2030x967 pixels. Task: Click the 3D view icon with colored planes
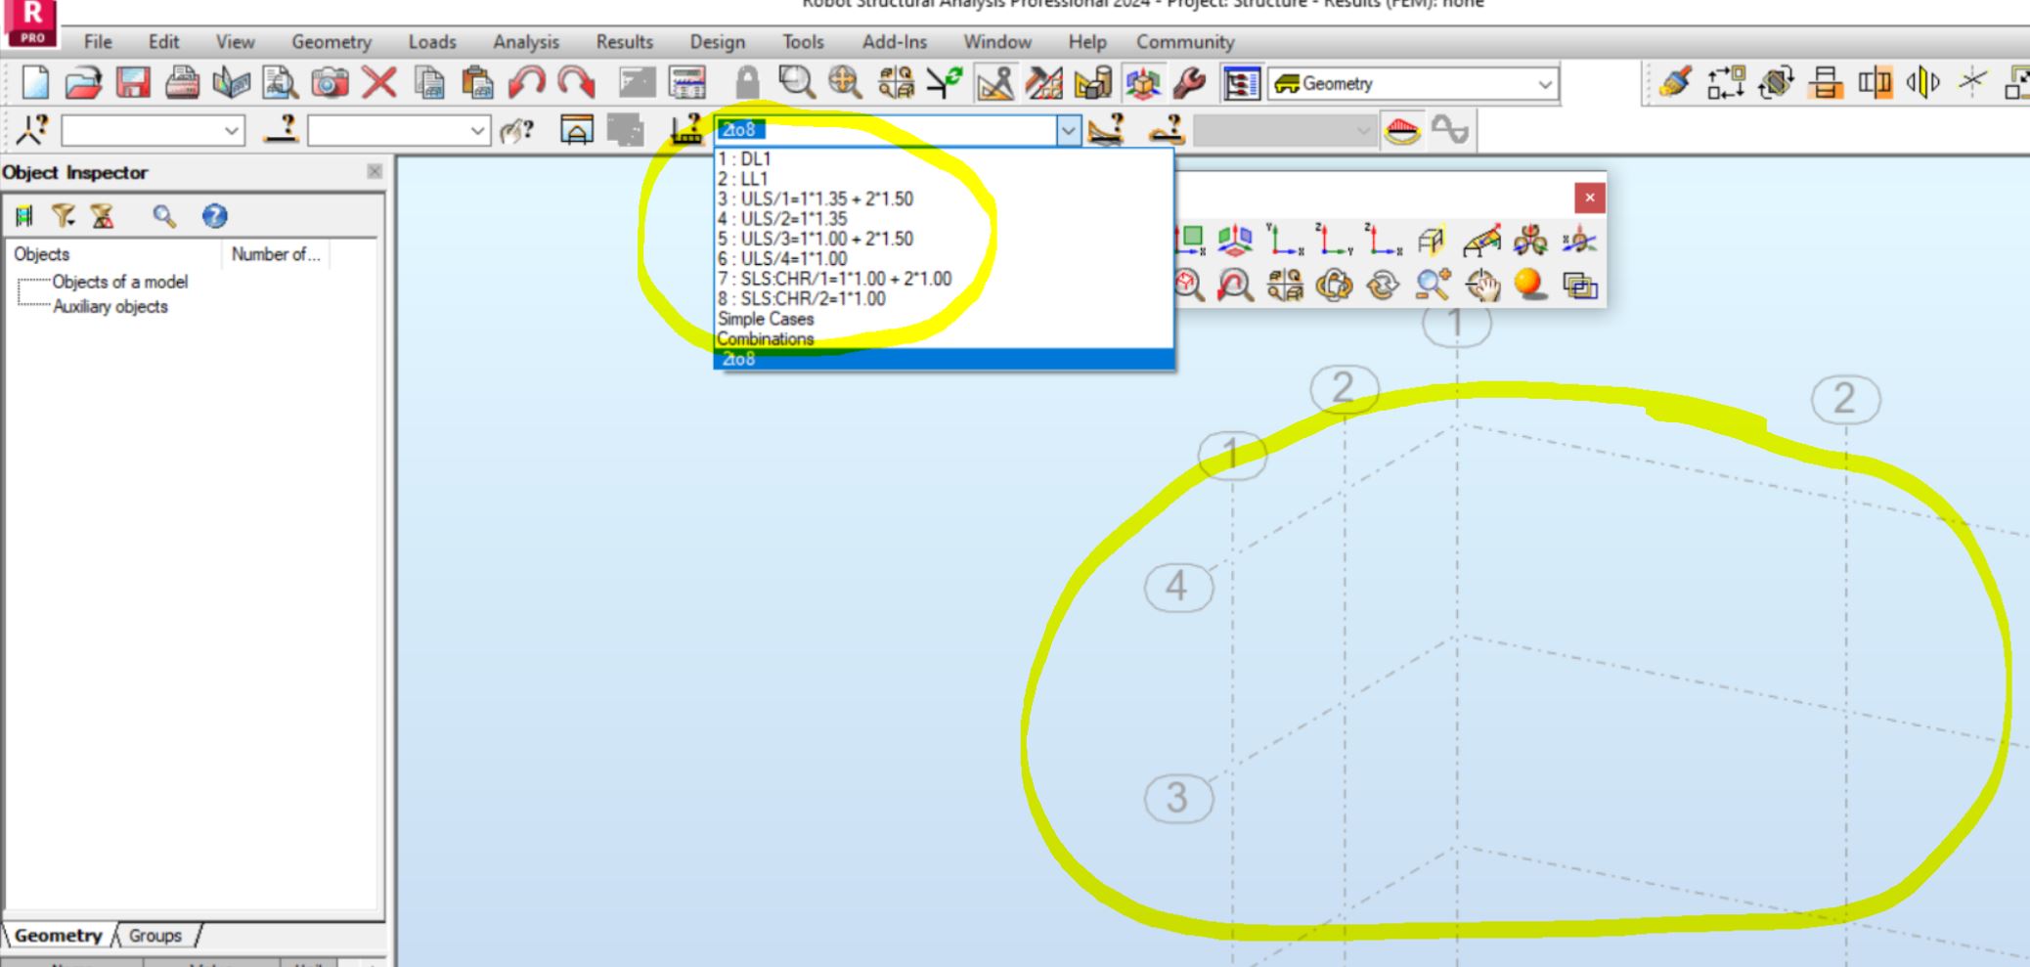[x=1235, y=240]
